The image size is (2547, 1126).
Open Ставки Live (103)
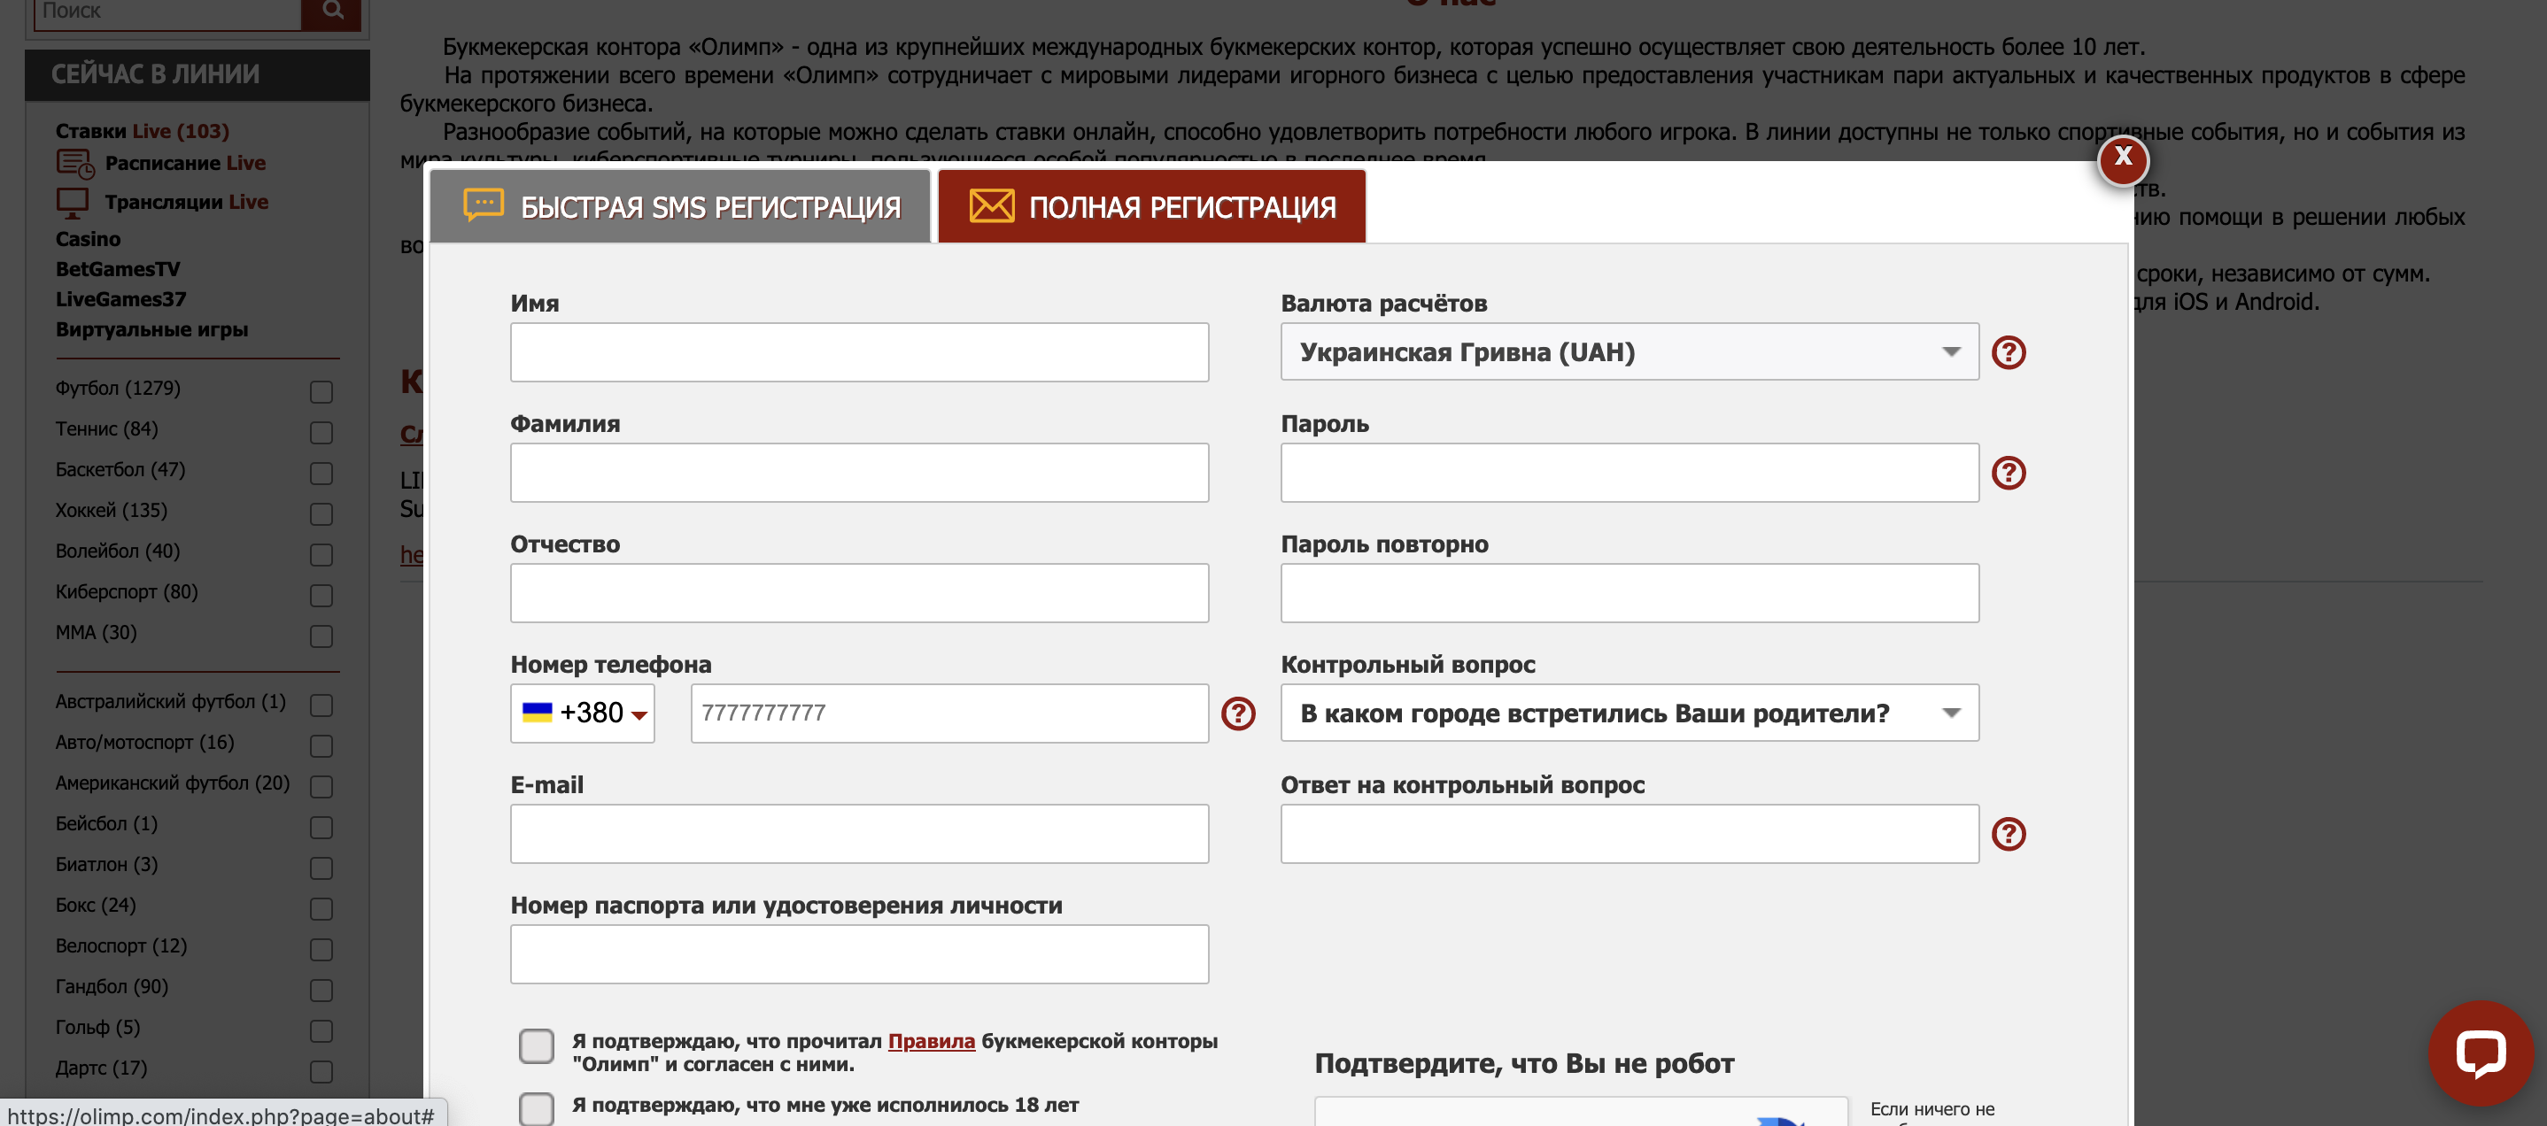pyautogui.click(x=143, y=132)
